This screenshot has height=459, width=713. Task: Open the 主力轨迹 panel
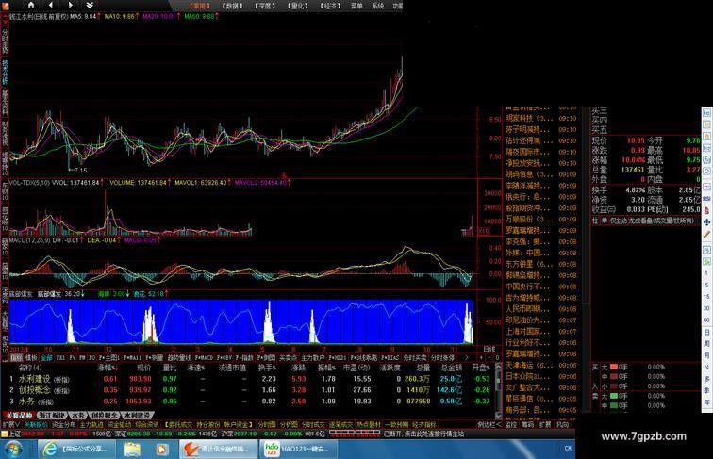tap(91, 424)
